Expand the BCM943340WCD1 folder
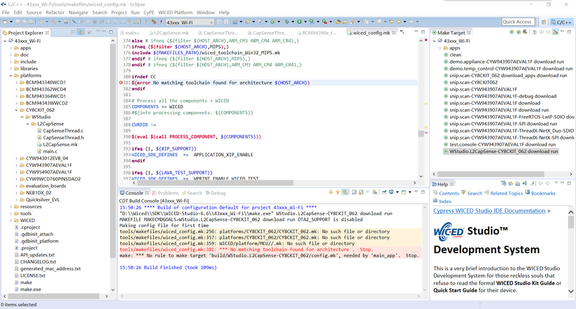This screenshot has width=576, height=309. [x=17, y=82]
